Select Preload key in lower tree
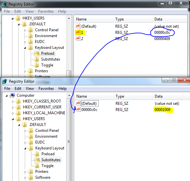190x181 pixels. [48, 154]
